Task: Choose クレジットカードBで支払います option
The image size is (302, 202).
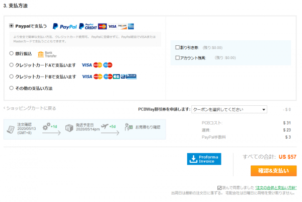Action: tap(12, 77)
